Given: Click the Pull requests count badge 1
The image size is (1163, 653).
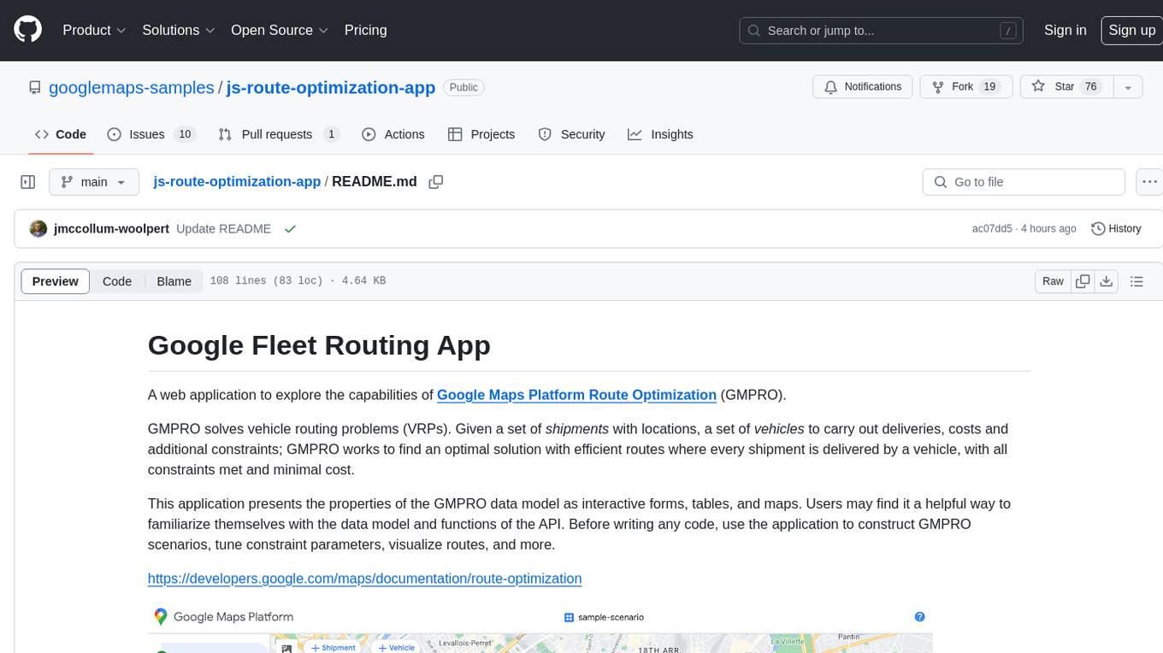Looking at the screenshot, I should pos(331,134).
